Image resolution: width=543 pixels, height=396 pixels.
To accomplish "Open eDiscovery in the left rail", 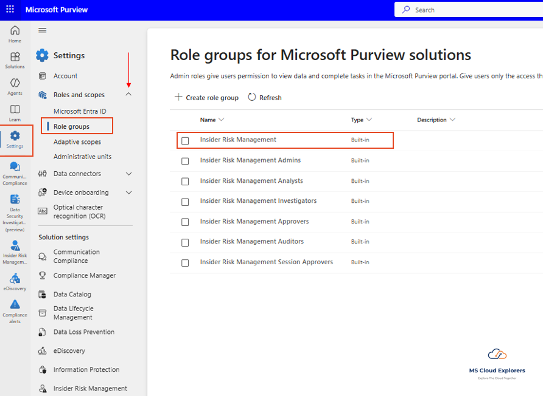I will 15,282.
